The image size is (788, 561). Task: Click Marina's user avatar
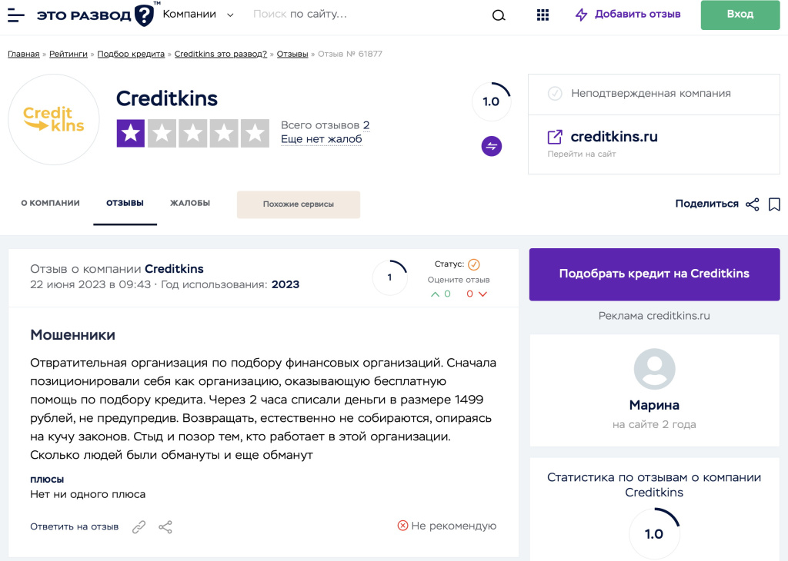[x=654, y=370]
